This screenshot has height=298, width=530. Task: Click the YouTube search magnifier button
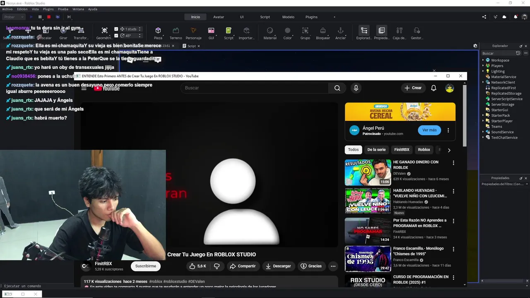coord(337,88)
